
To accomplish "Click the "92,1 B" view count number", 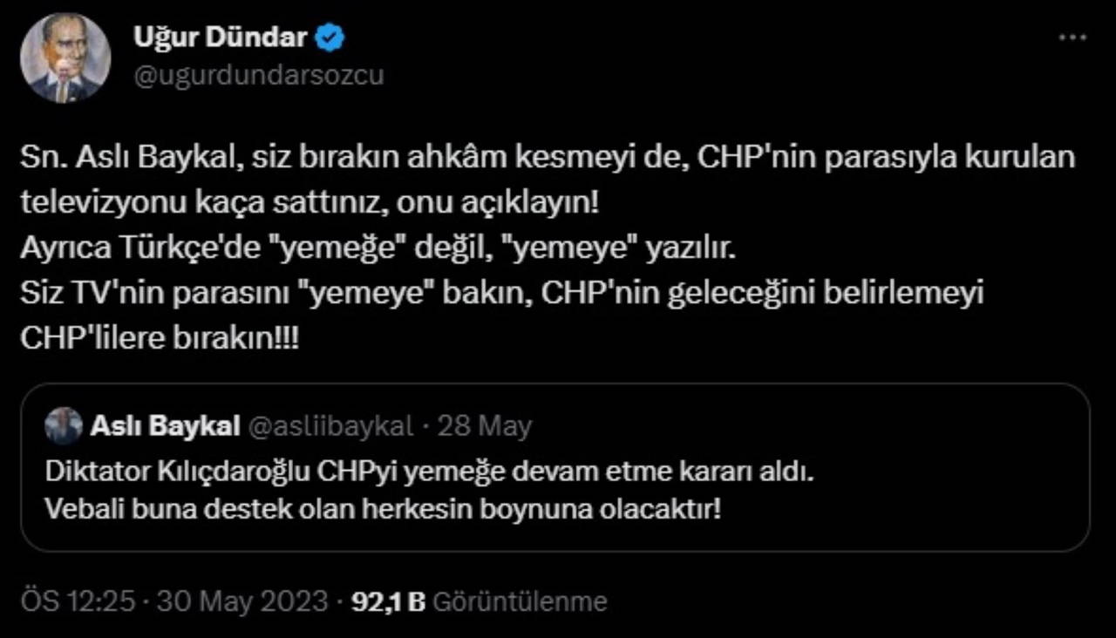I will pyautogui.click(x=387, y=601).
